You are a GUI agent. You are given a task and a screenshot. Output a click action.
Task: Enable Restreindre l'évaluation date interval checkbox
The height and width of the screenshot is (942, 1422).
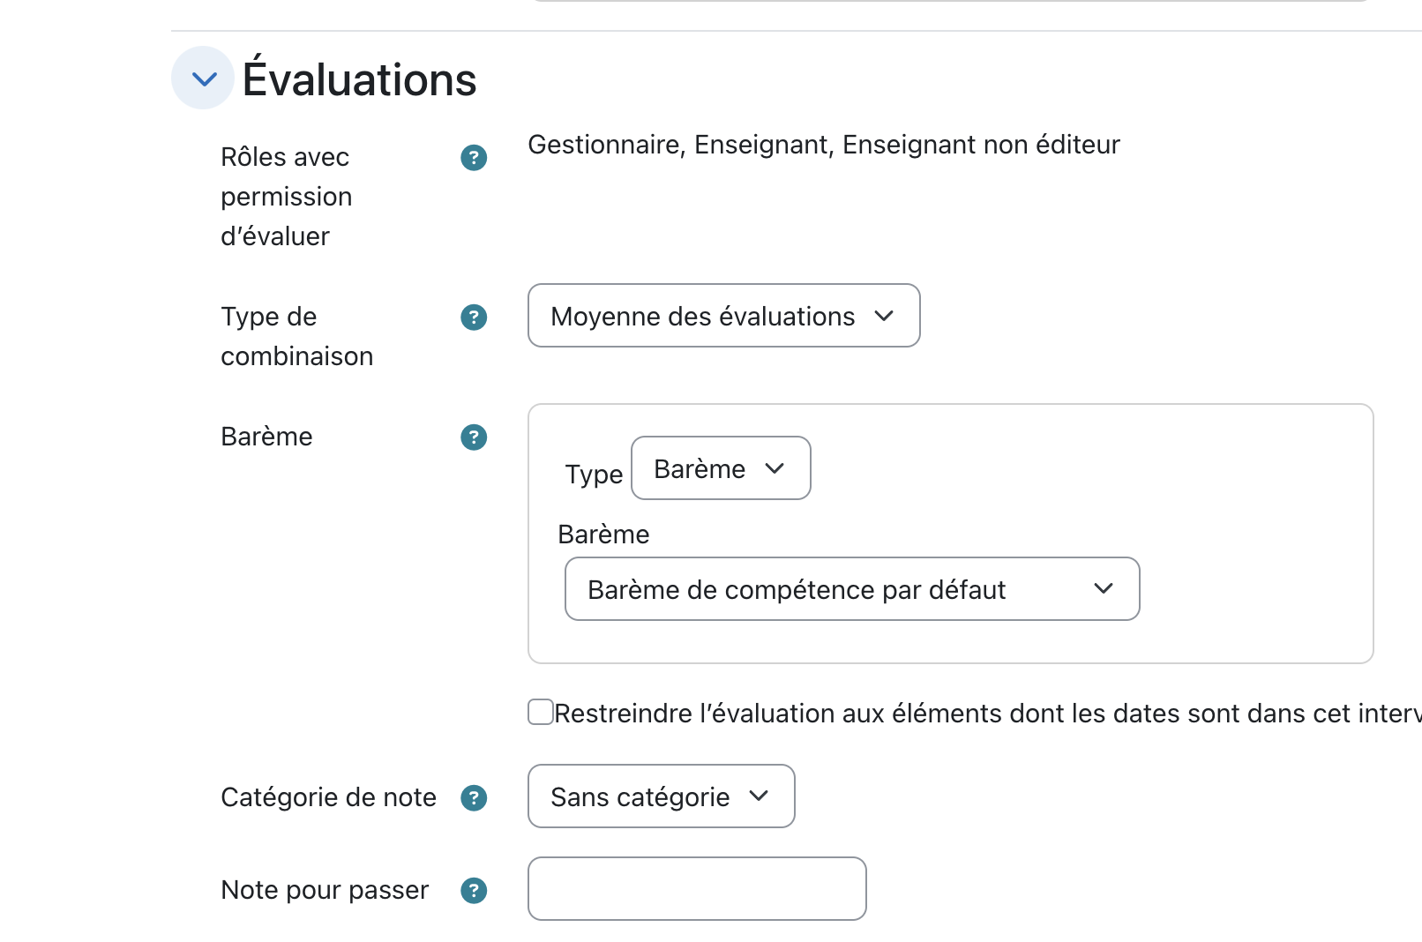click(540, 712)
